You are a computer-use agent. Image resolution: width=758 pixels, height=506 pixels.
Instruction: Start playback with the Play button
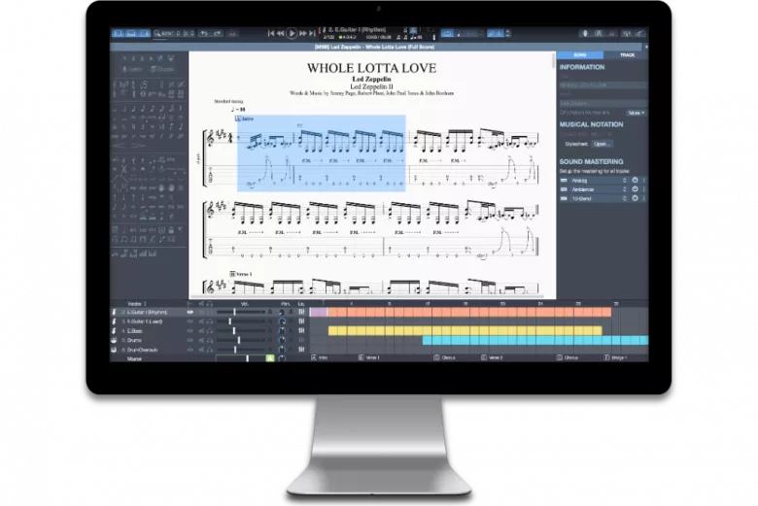(292, 33)
